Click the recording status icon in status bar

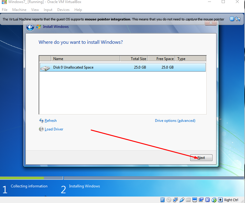201,200
